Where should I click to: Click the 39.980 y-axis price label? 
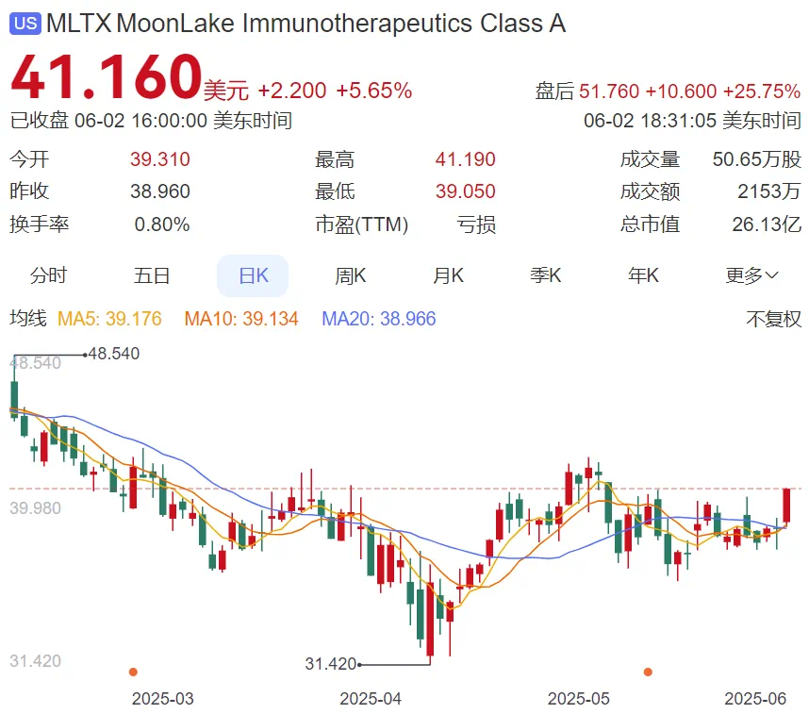35,508
